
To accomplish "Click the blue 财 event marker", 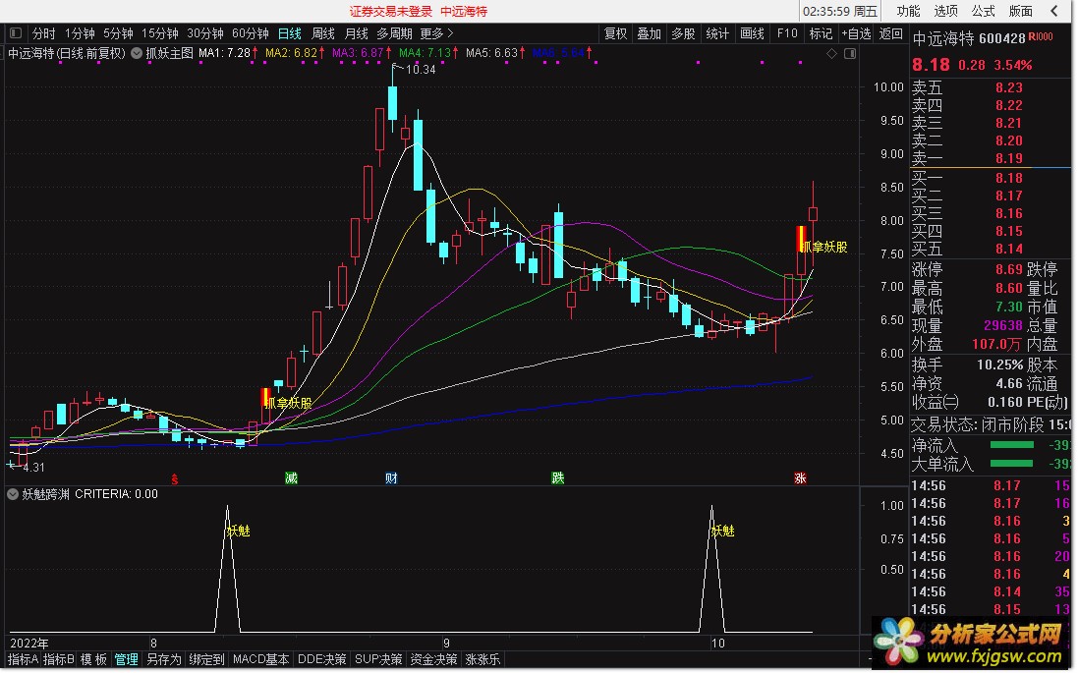I will pyautogui.click(x=391, y=477).
